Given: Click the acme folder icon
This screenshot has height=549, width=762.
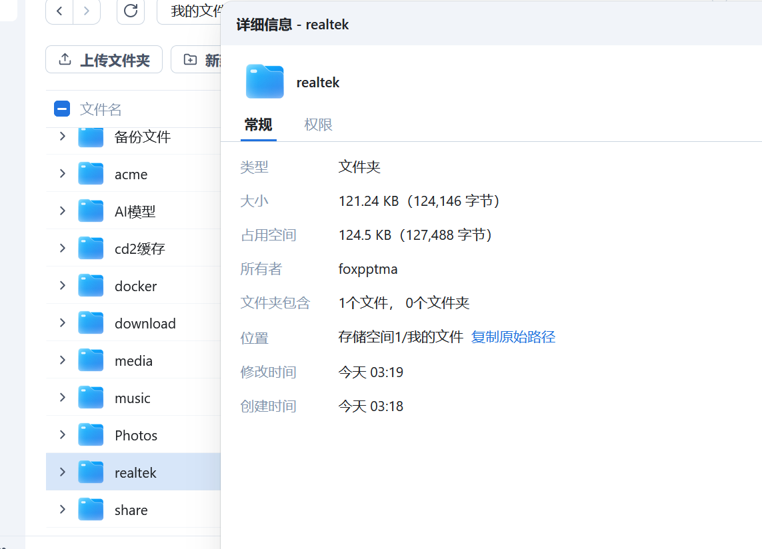Looking at the screenshot, I should click(x=91, y=173).
